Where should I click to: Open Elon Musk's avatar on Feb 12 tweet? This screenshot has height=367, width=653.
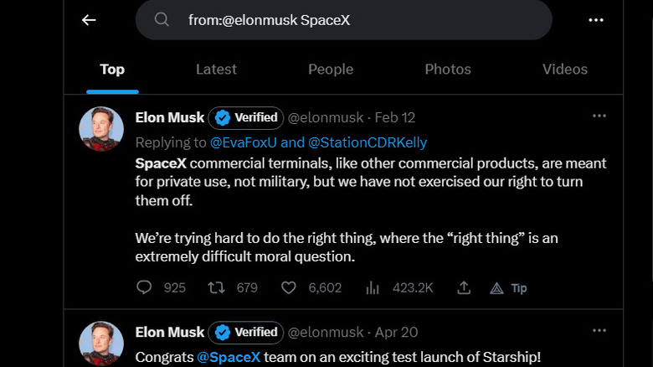[101, 129]
